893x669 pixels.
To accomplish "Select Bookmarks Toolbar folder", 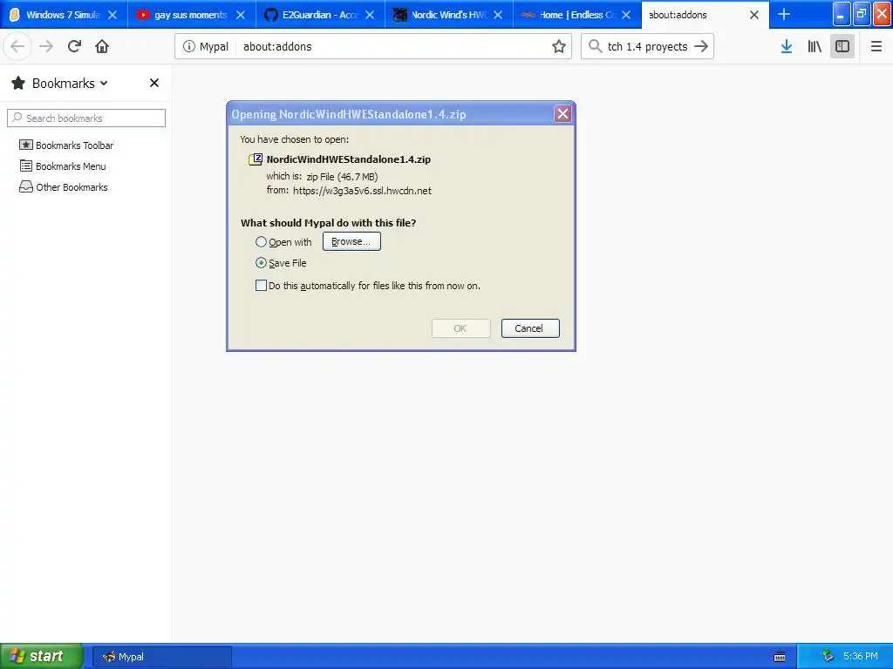I will [67, 145].
